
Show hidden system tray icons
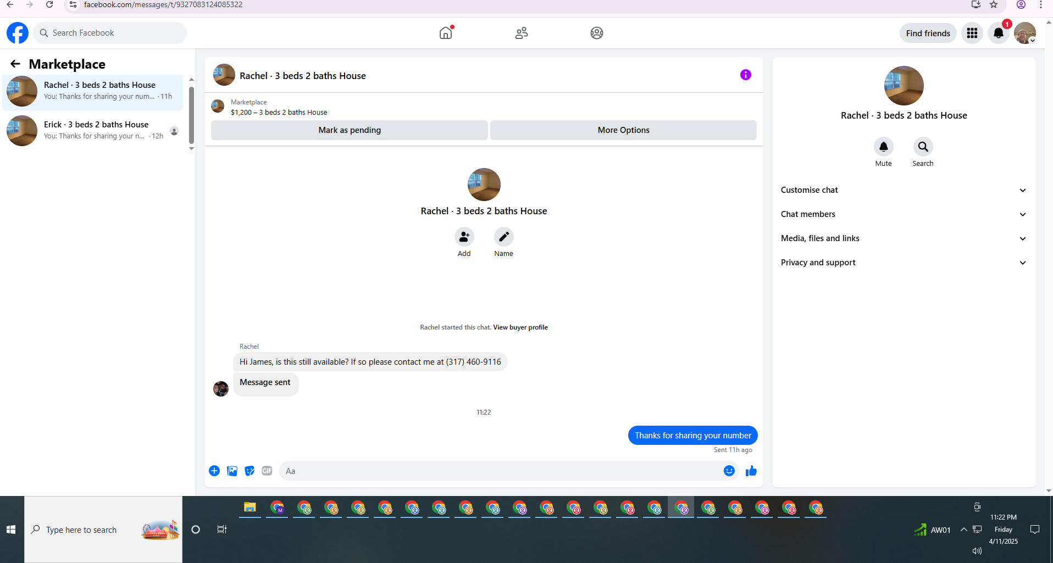(x=964, y=529)
